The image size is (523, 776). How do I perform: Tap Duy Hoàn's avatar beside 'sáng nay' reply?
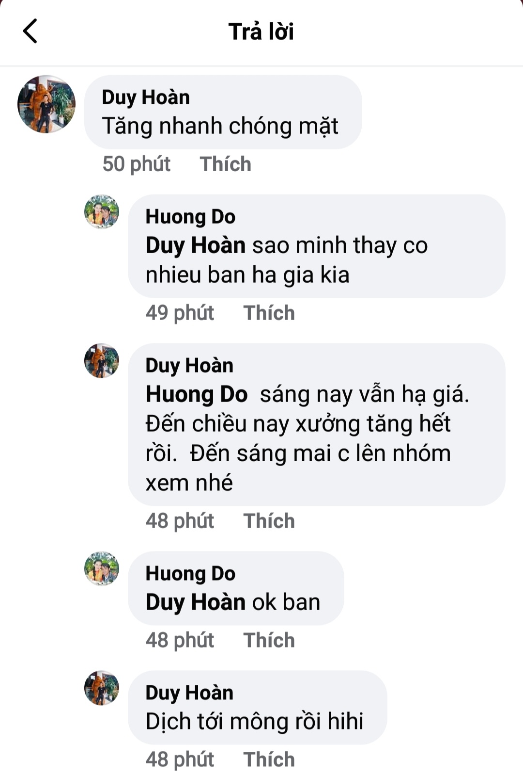[102, 361]
